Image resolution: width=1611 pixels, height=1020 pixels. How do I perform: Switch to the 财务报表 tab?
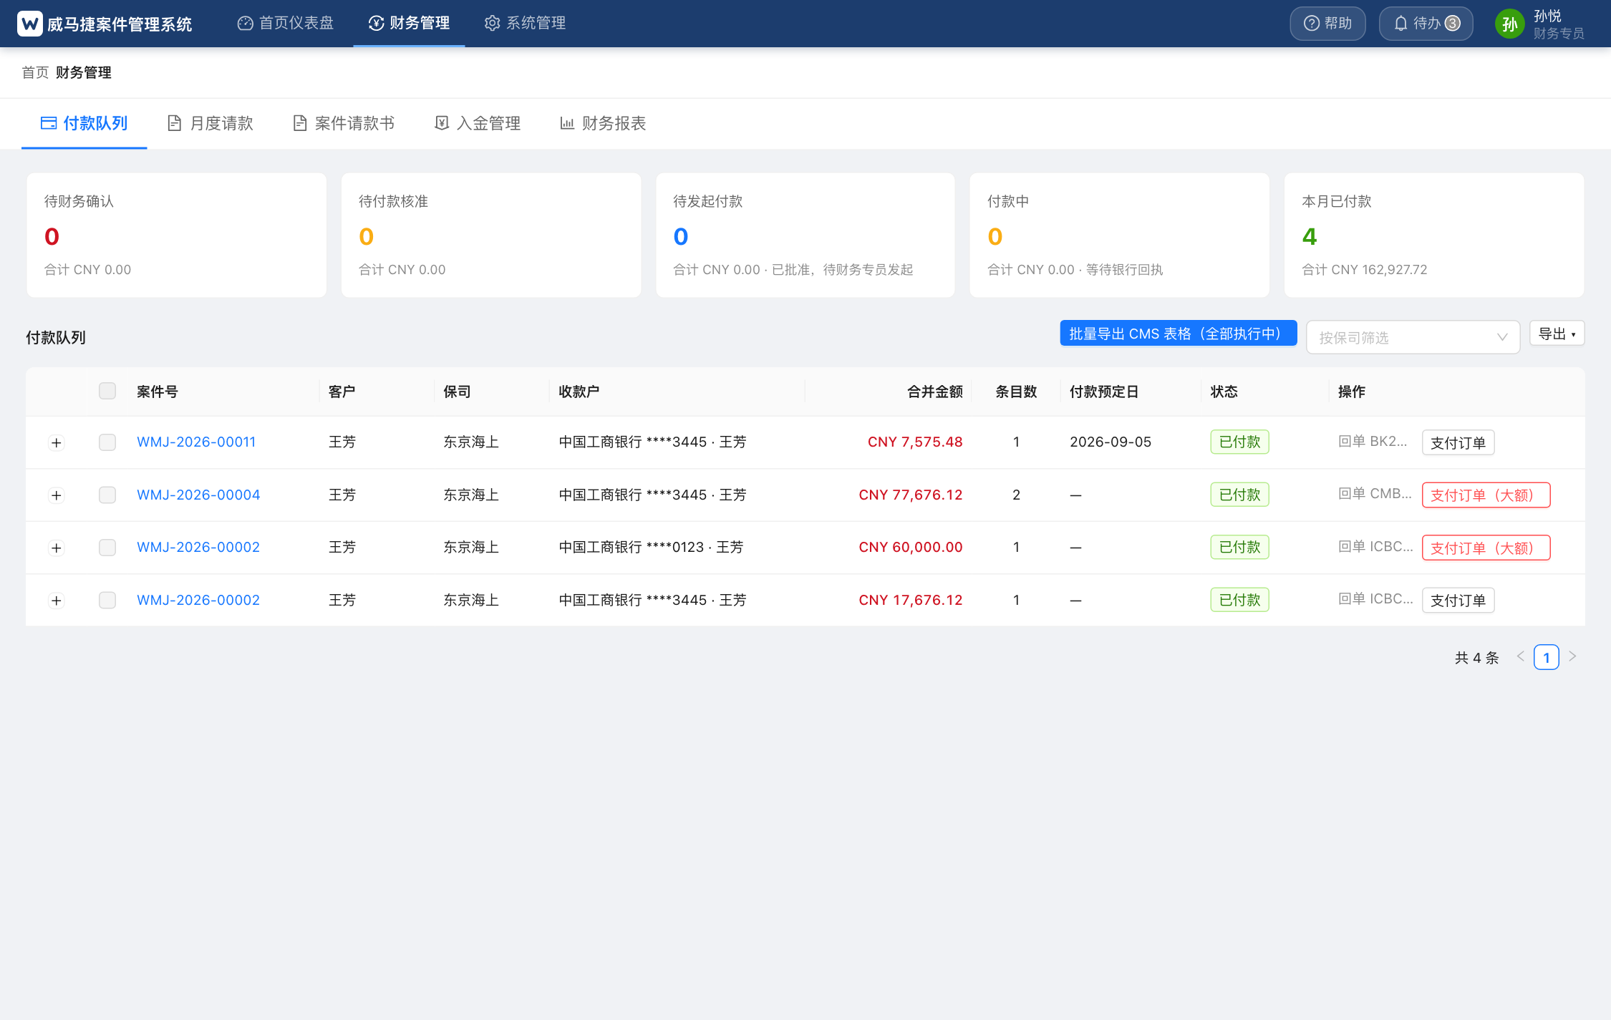[603, 123]
